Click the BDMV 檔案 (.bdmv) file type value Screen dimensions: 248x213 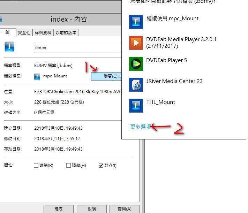point(53,66)
